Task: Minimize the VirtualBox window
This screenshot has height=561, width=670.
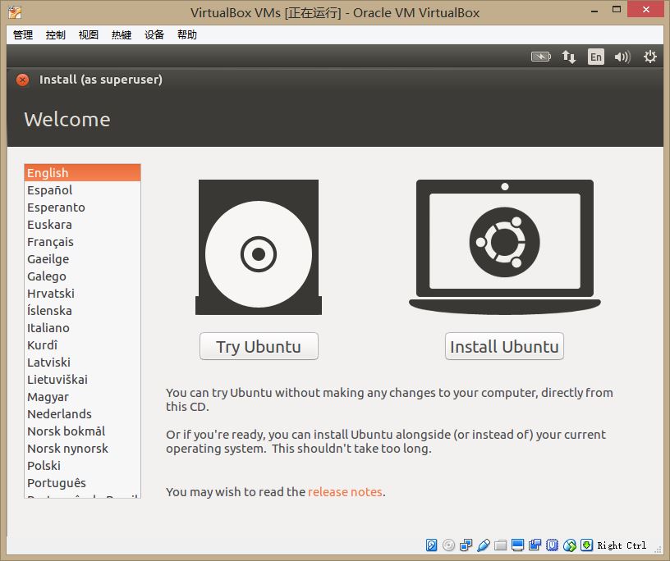Action: tap(594, 10)
